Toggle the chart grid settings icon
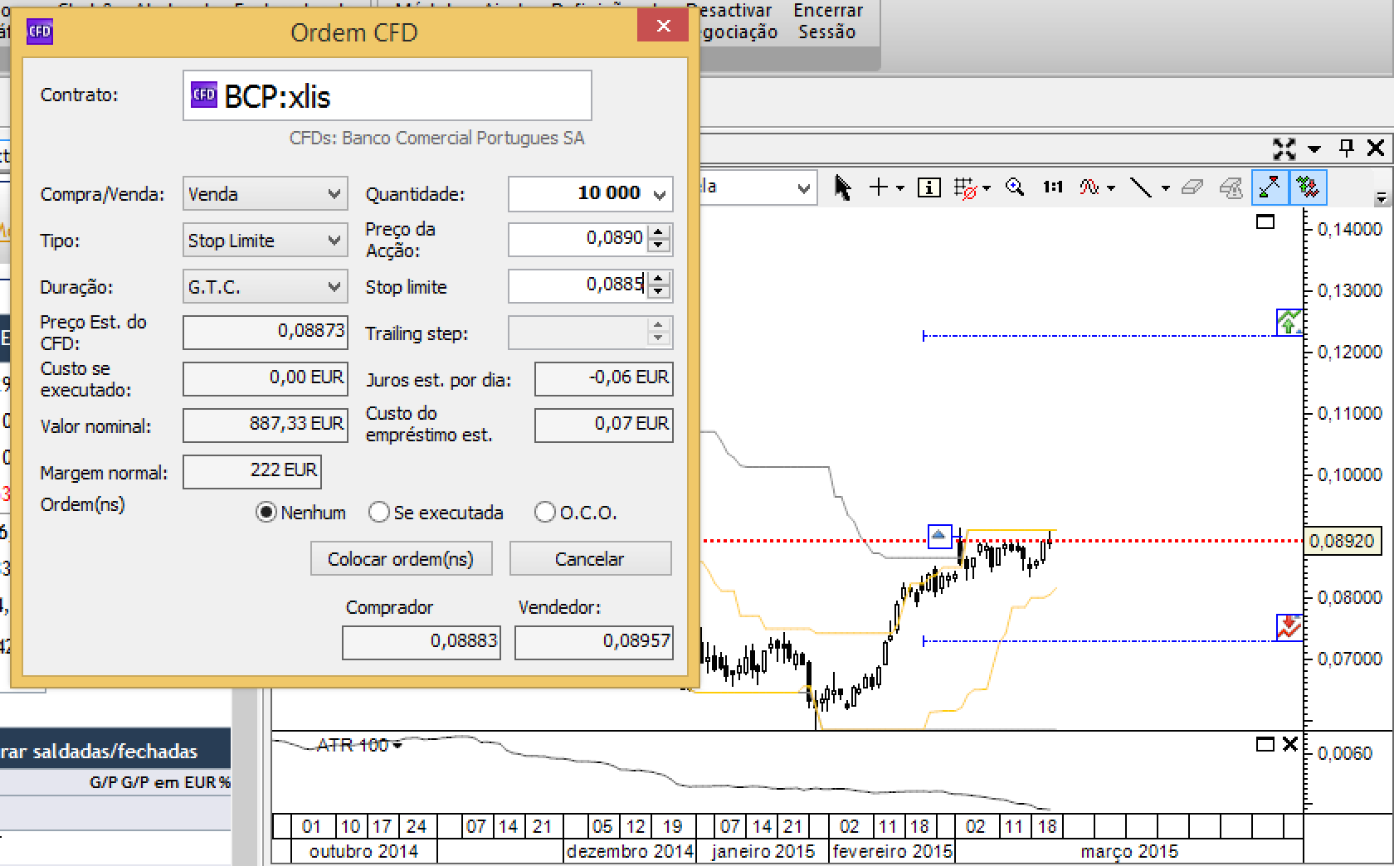Image resolution: width=1394 pixels, height=866 pixels. coord(965,188)
